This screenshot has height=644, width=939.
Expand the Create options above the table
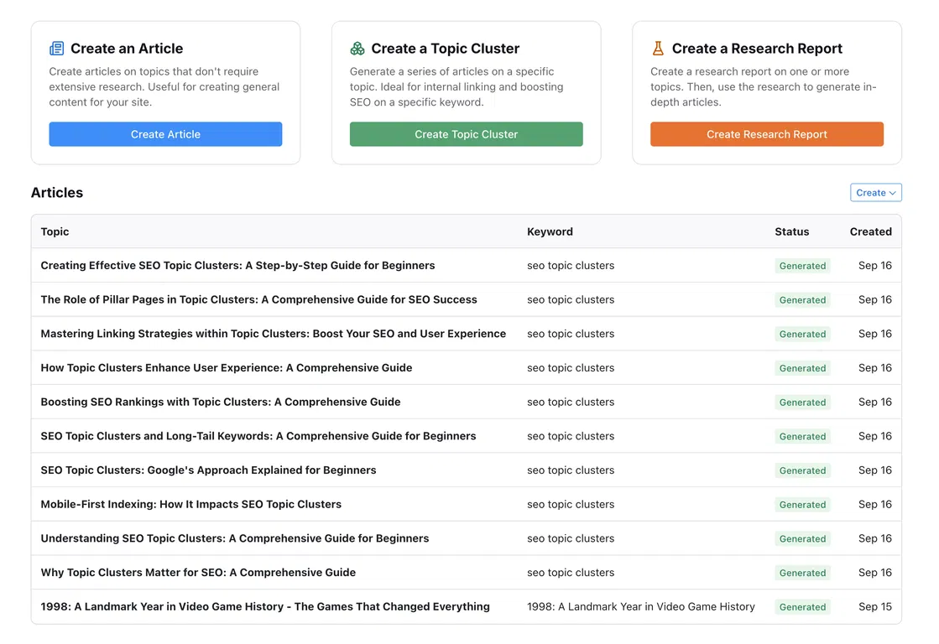[875, 192]
